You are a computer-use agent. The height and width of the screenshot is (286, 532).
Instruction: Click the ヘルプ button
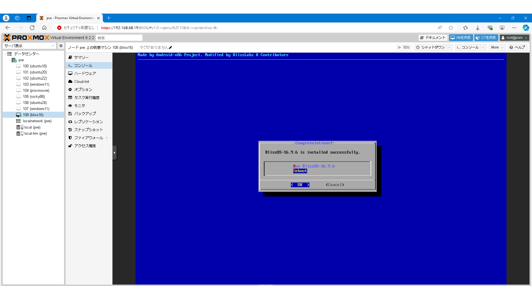pos(518,47)
